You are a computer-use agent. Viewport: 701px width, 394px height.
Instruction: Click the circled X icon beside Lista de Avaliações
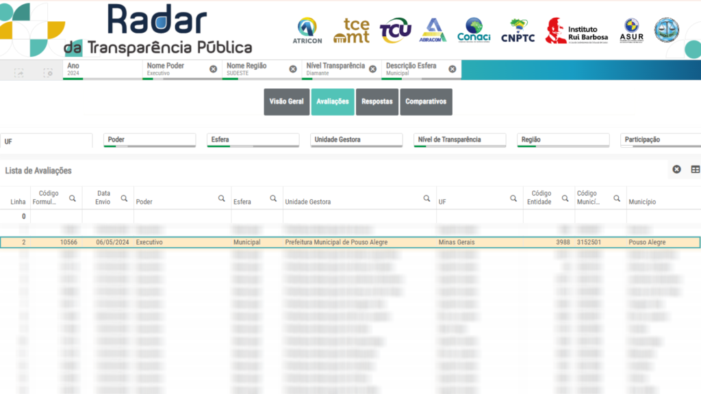pos(677,170)
